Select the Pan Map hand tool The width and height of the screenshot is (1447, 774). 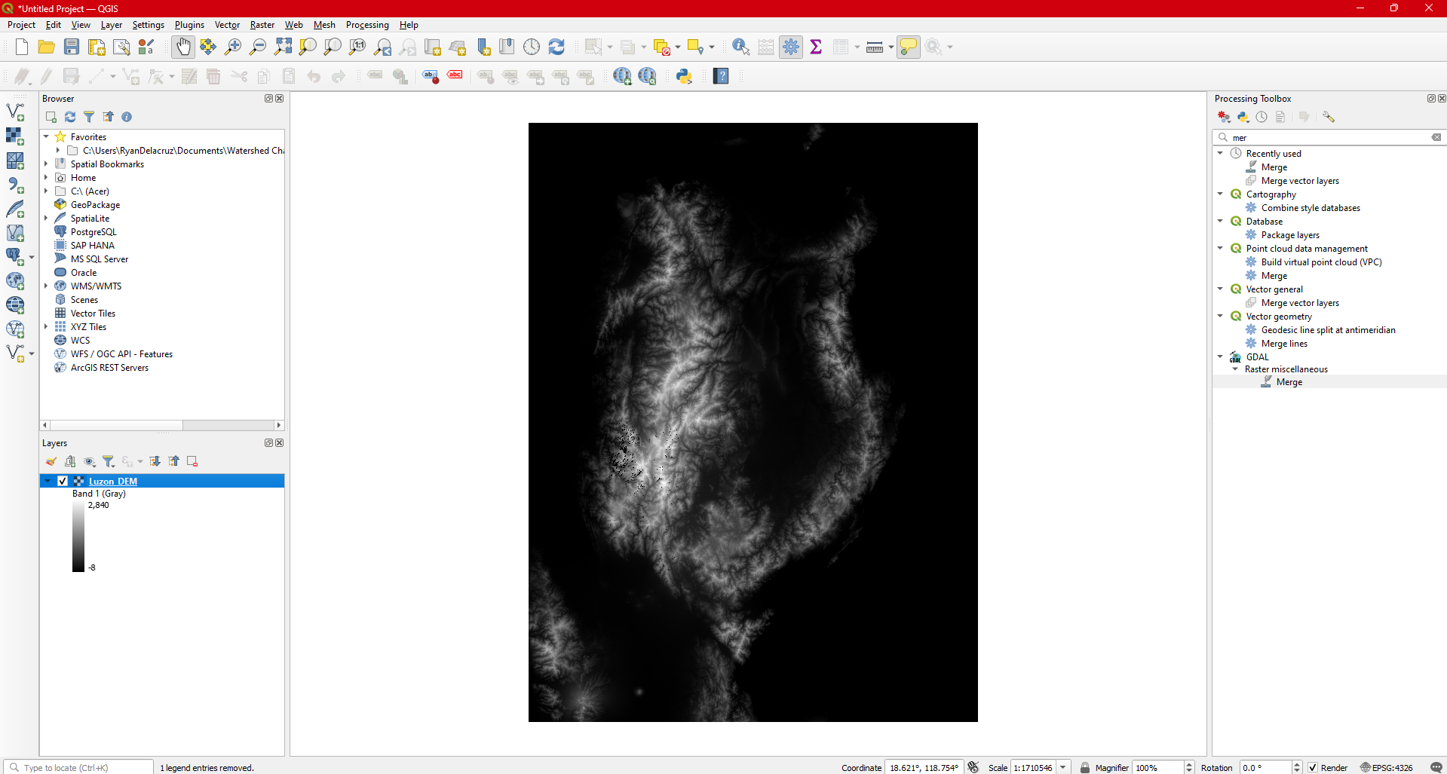(182, 47)
